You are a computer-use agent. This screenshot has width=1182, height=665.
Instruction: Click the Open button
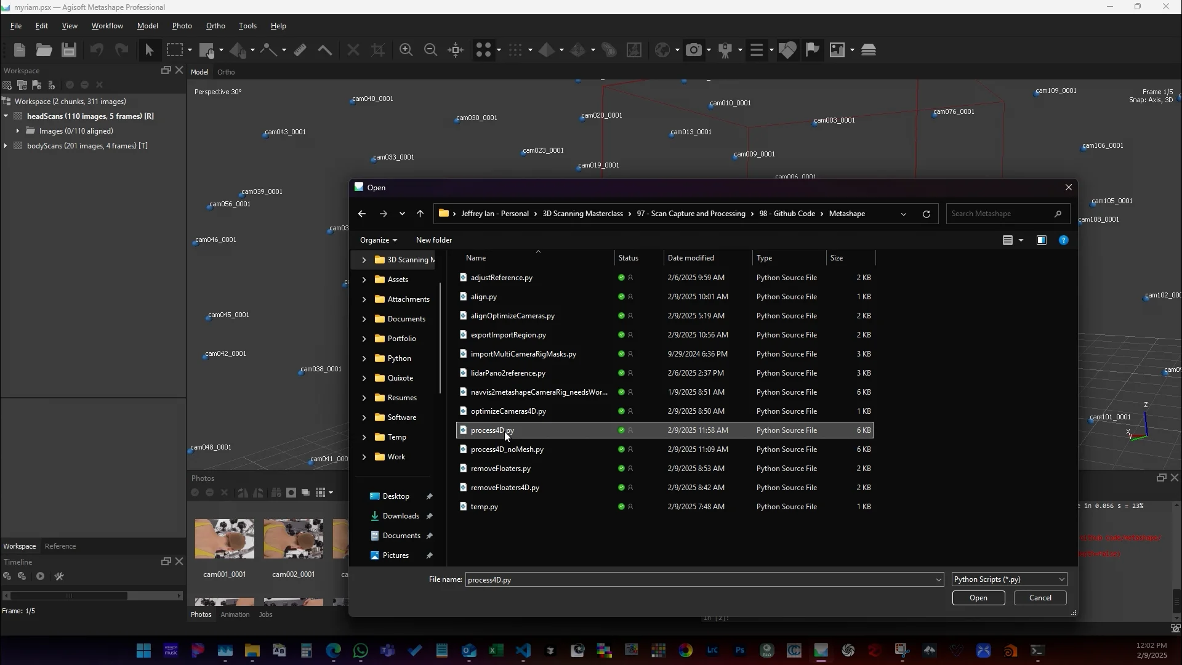tap(978, 598)
